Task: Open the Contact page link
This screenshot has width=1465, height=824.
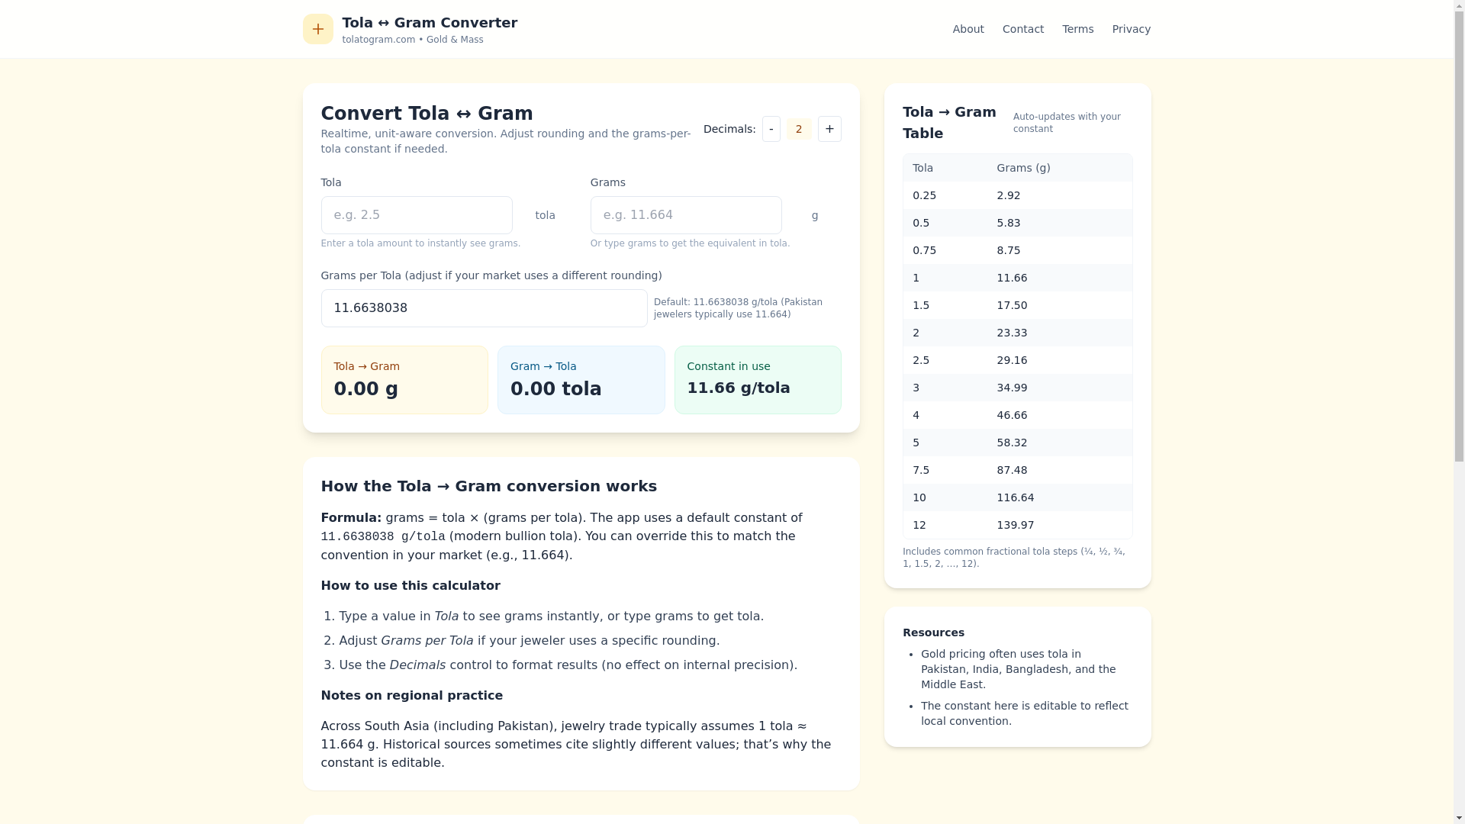Action: click(1023, 29)
